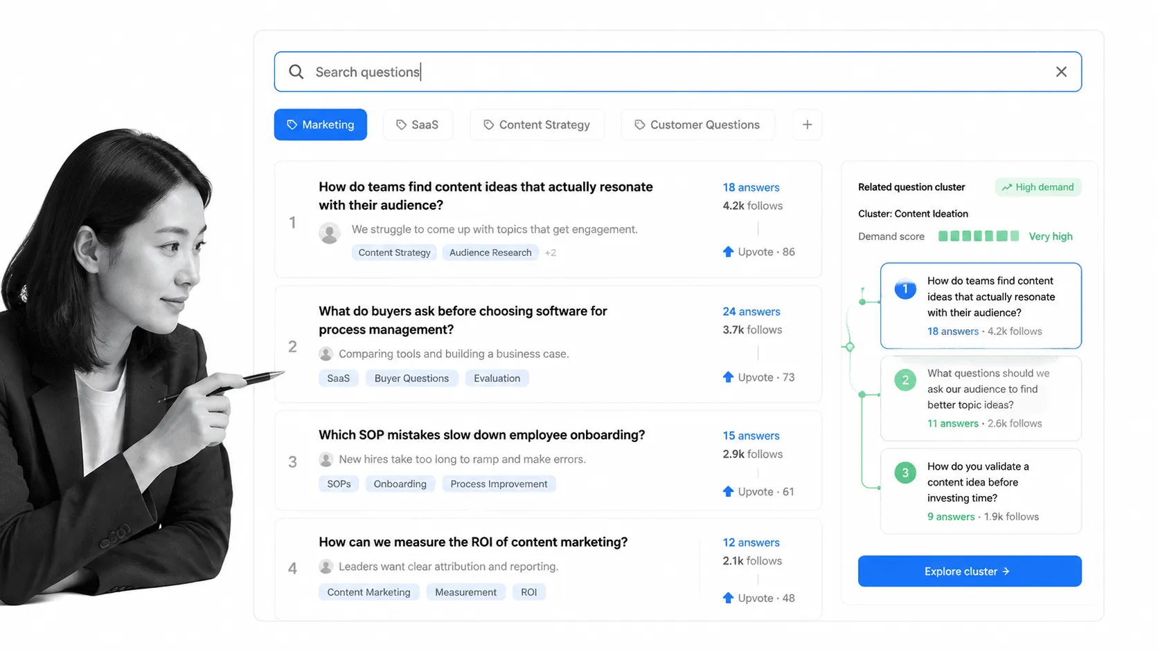Click 'Cluster: Content Ideation' label
The image size is (1158, 651).
913,214
